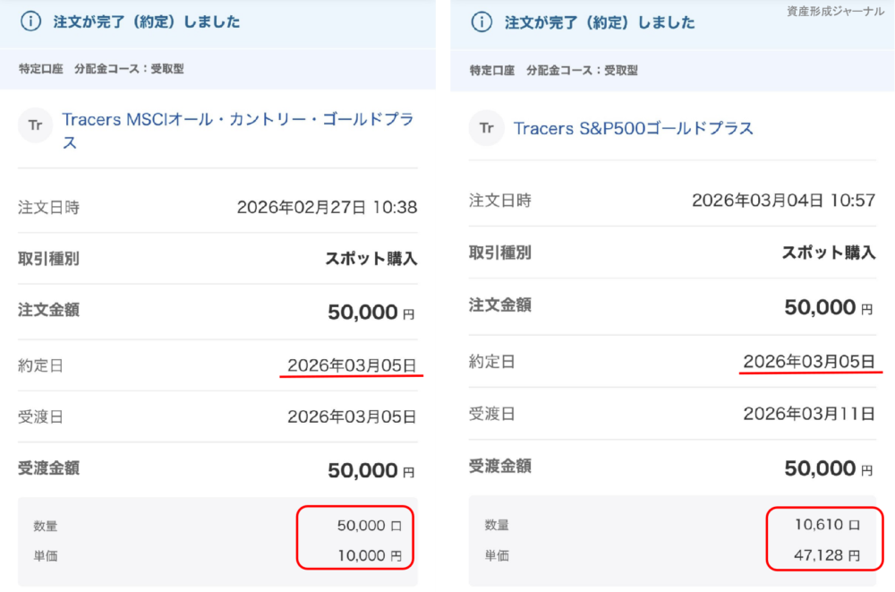The image size is (895, 592).
Task: Click the info icon beside the left completion message
Action: coord(29,22)
